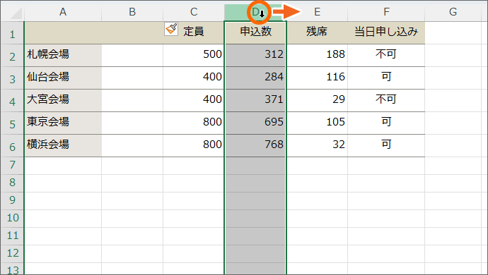Viewport: 488px width, 275px height.
Task: Click the 定員 header cell
Action: [x=194, y=33]
